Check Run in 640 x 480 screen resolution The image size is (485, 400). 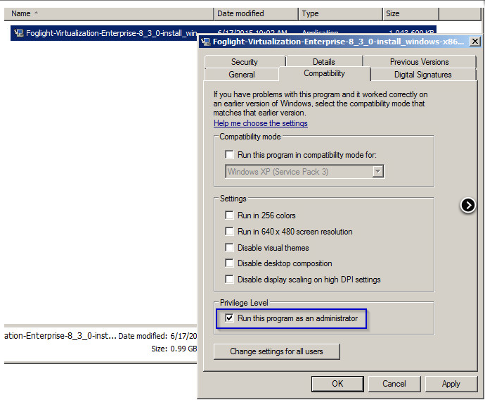click(229, 232)
